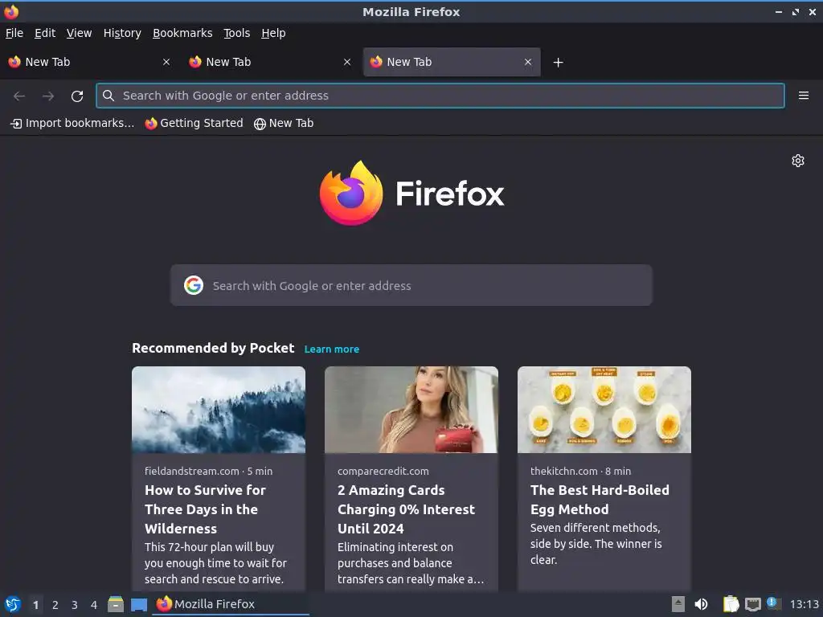Open the hard-boiled eggs thumbnail
The height and width of the screenshot is (617, 823).
[x=604, y=410]
